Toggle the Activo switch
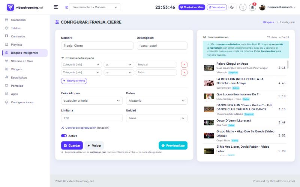300x187 pixels. [x=64, y=136]
